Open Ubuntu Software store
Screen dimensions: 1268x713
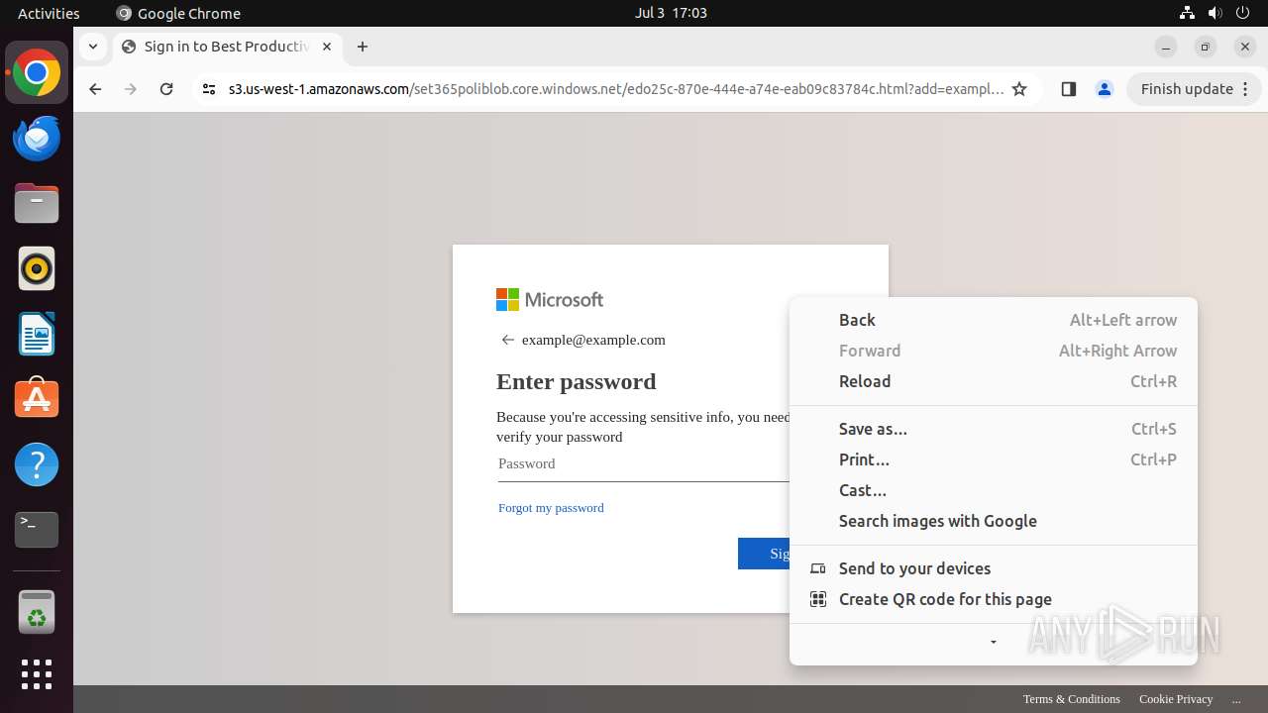point(37,399)
